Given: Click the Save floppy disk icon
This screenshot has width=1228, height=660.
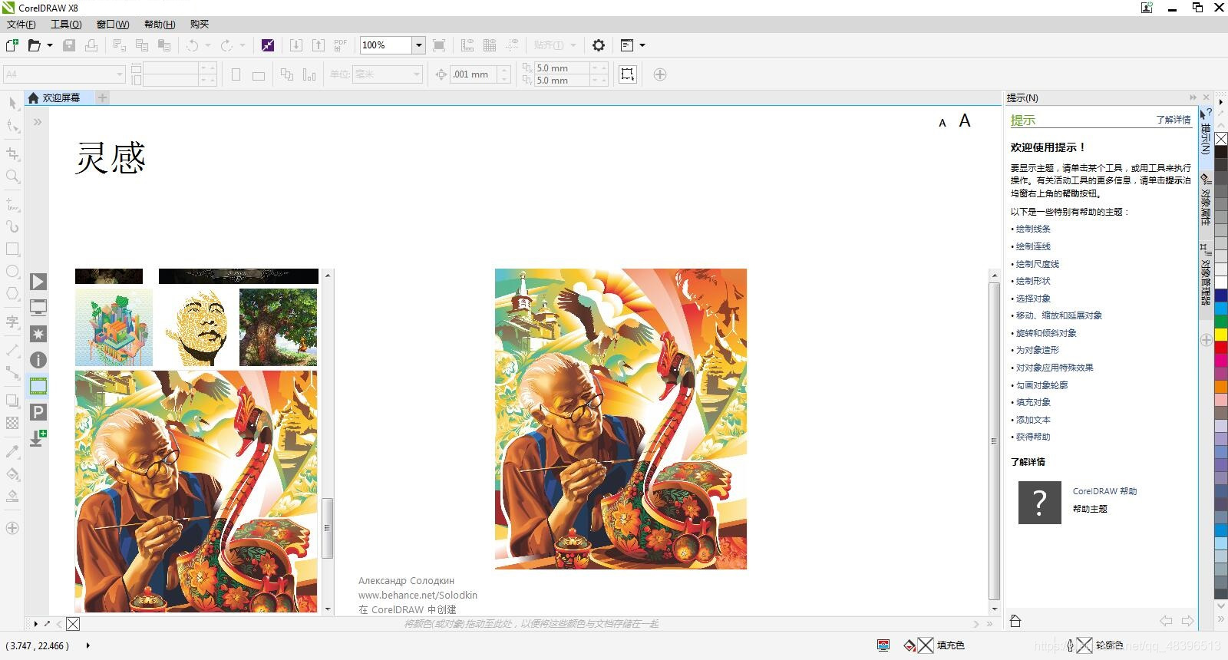Looking at the screenshot, I should click(69, 45).
